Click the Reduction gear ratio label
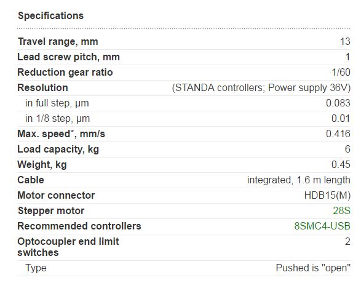Image resolution: width=361 pixels, height=291 pixels. click(x=65, y=73)
